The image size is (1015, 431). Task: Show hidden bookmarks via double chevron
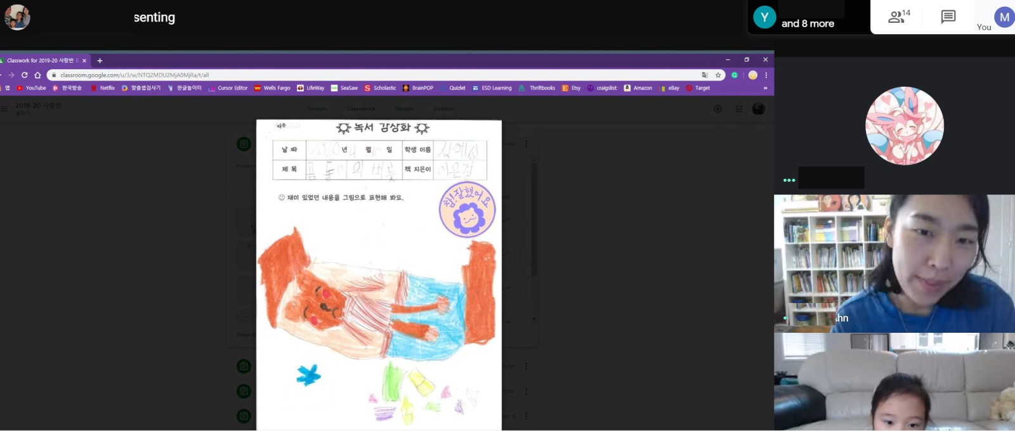[765, 88]
